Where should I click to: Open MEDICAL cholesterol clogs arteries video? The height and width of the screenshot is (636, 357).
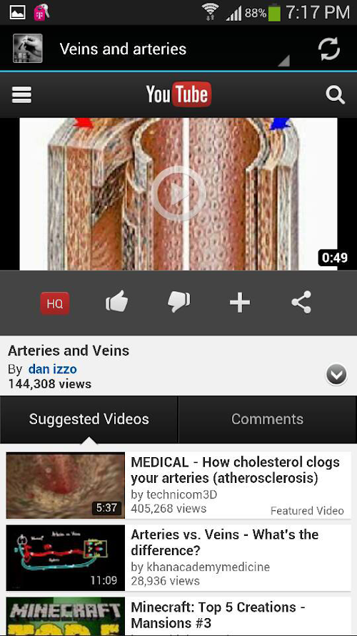pyautogui.click(x=178, y=486)
